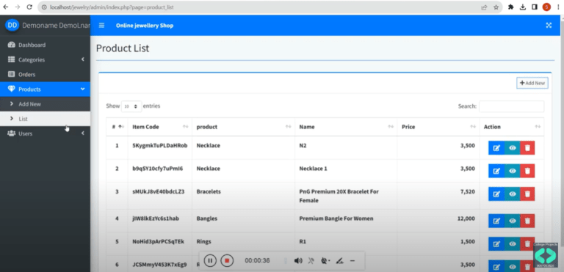Delete the N2 necklace product
The image size is (564, 272).
click(527, 148)
